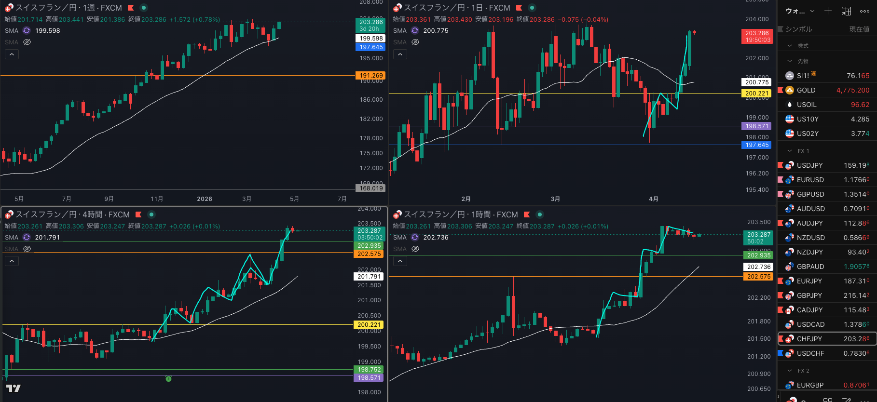This screenshot has height=402, width=877.
Task: Click the TradingView logo in bottom-left corner
Action: click(x=14, y=388)
